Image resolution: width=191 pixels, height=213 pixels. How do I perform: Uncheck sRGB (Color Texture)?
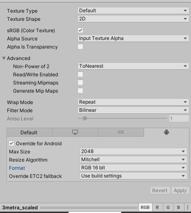(80, 30)
